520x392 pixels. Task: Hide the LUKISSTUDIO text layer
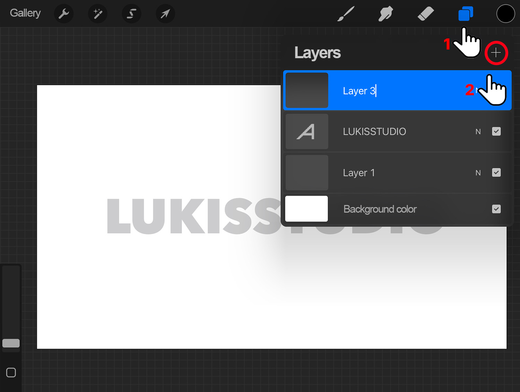[x=496, y=132]
